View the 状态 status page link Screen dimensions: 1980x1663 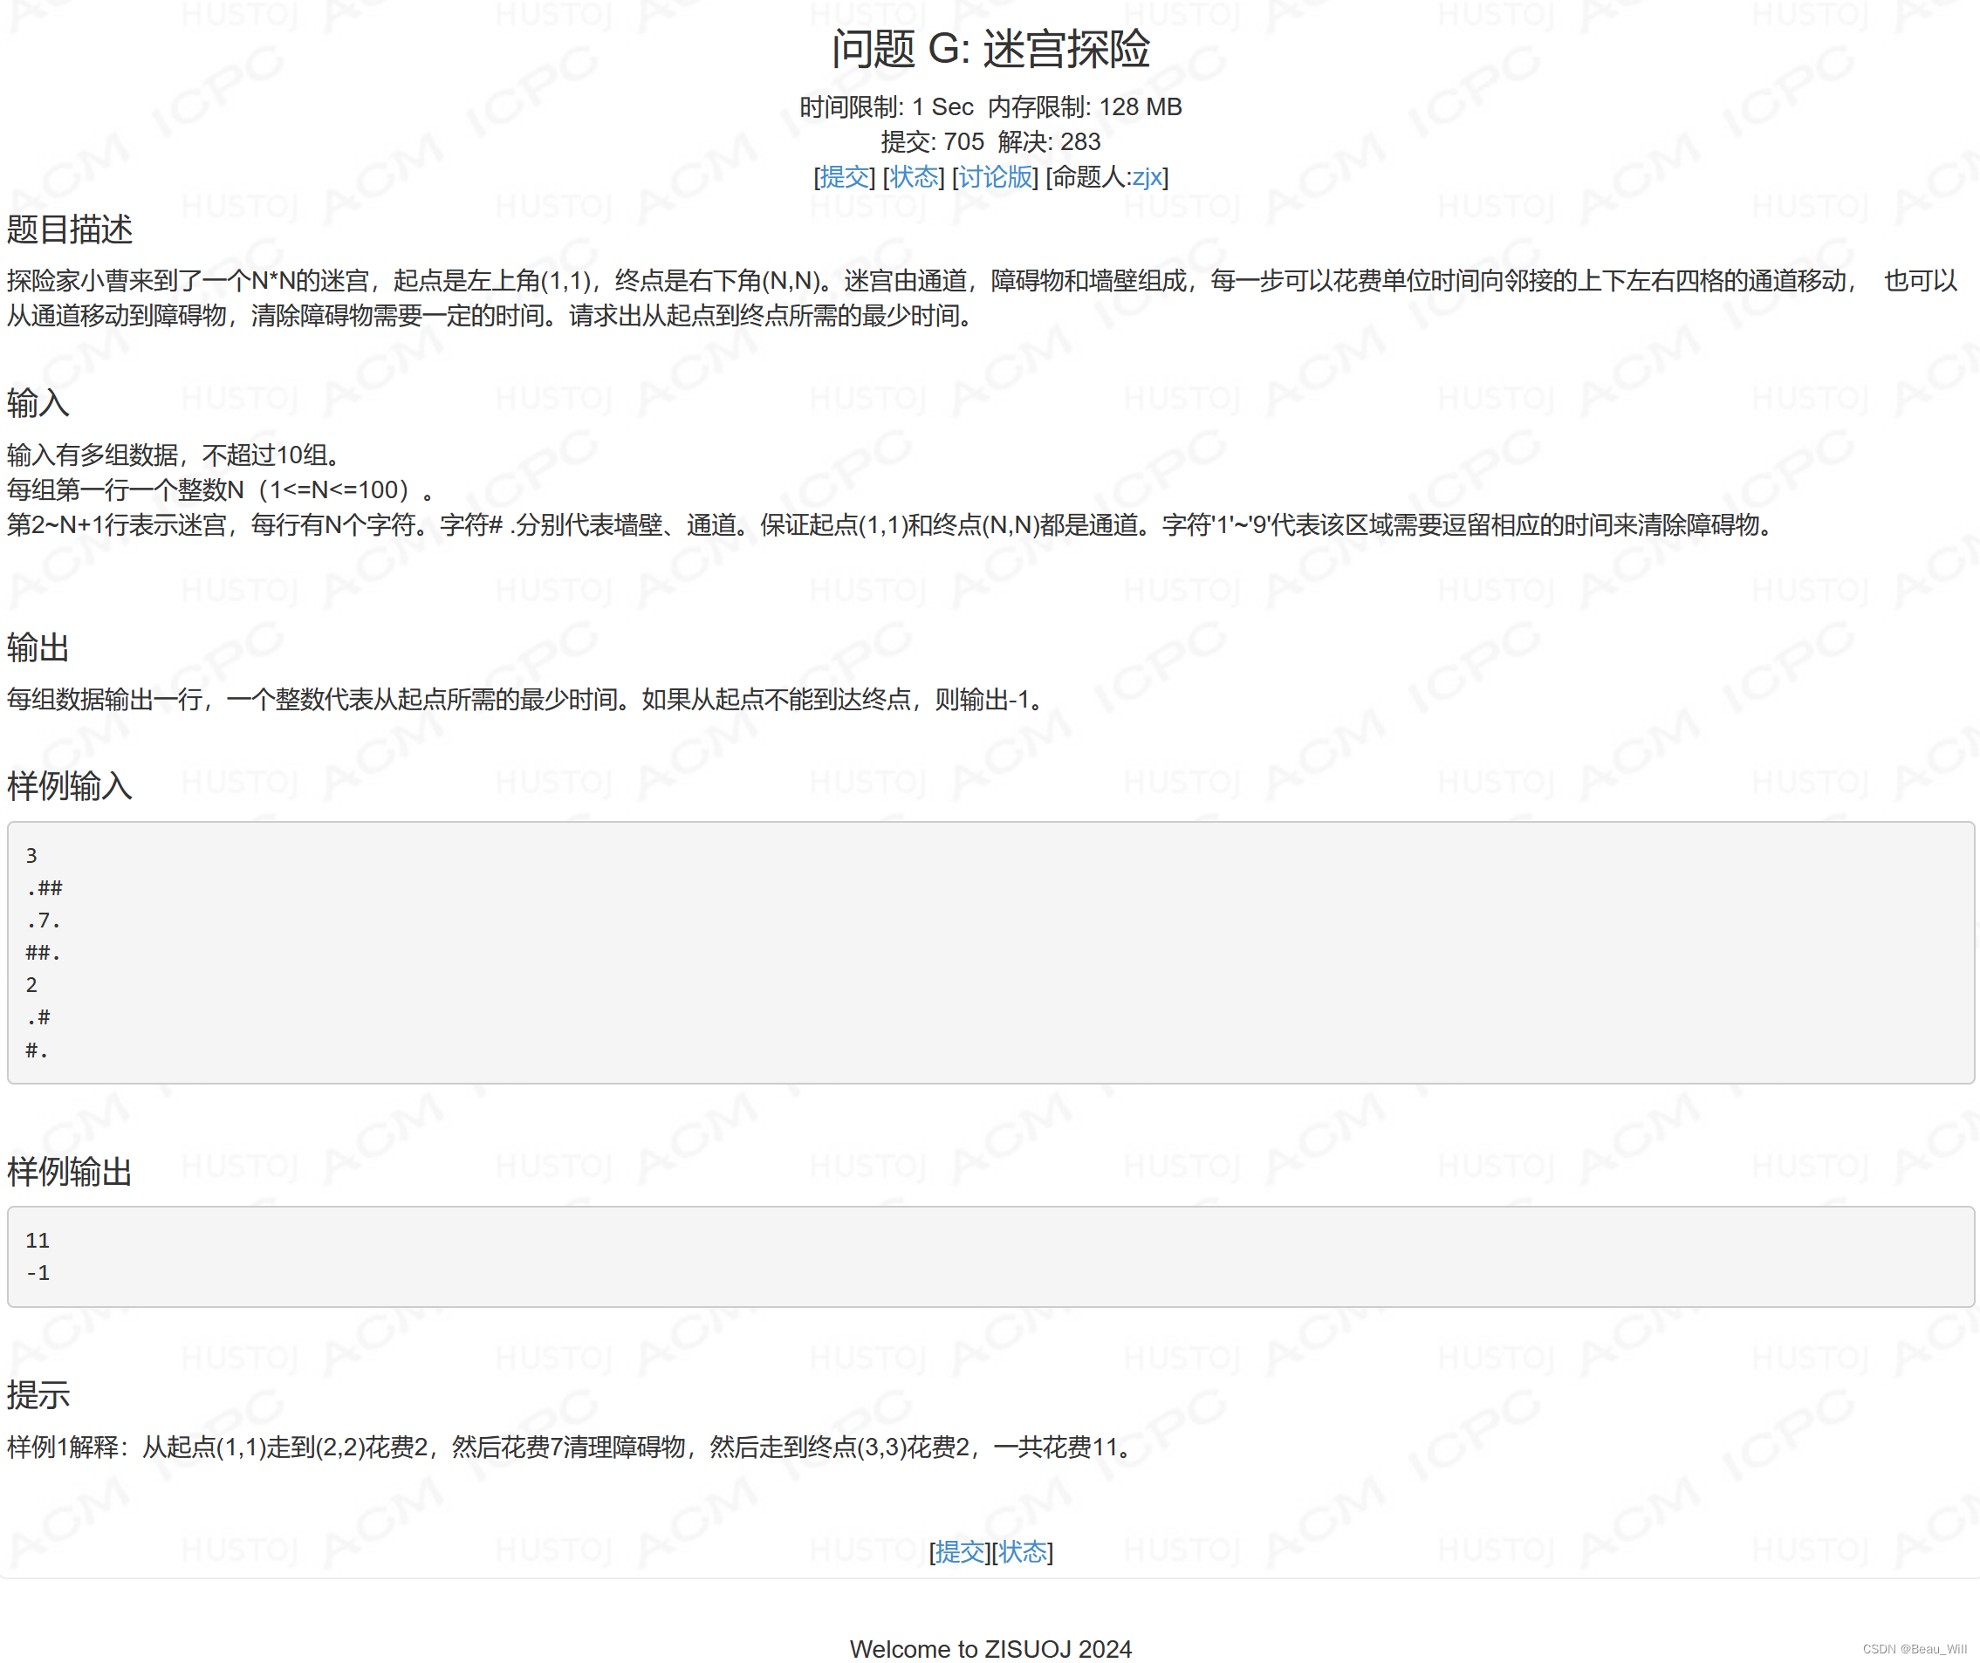tap(913, 176)
